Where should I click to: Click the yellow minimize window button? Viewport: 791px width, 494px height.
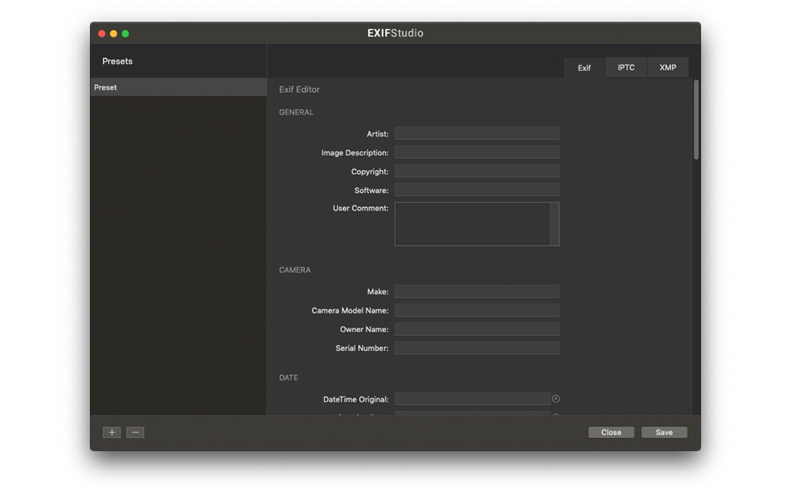point(113,33)
